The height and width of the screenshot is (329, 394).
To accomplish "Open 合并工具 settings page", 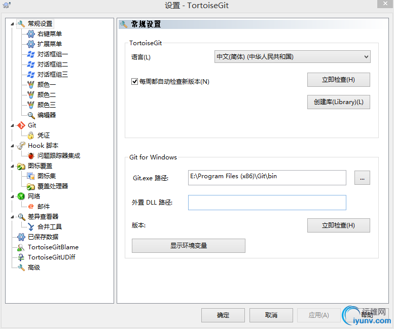I will pyautogui.click(x=50, y=227).
